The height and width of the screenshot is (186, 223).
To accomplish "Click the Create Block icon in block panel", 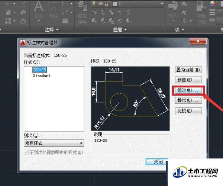I will click(184, 4).
